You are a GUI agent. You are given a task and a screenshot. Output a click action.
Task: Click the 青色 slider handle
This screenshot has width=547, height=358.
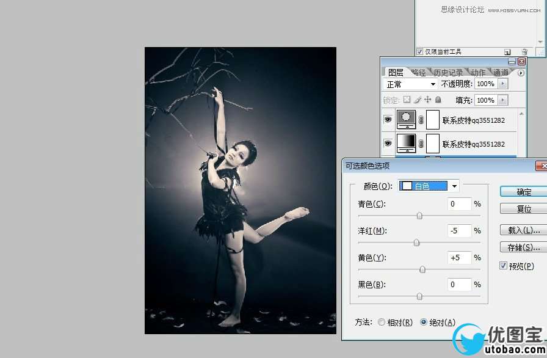[x=419, y=216]
